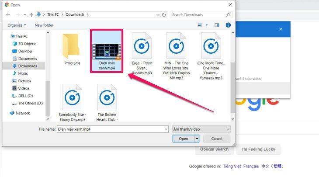This screenshot has width=319, height=177.
Task: Open the view options dropdown arrow
Action: pyautogui.click(x=206, y=25)
